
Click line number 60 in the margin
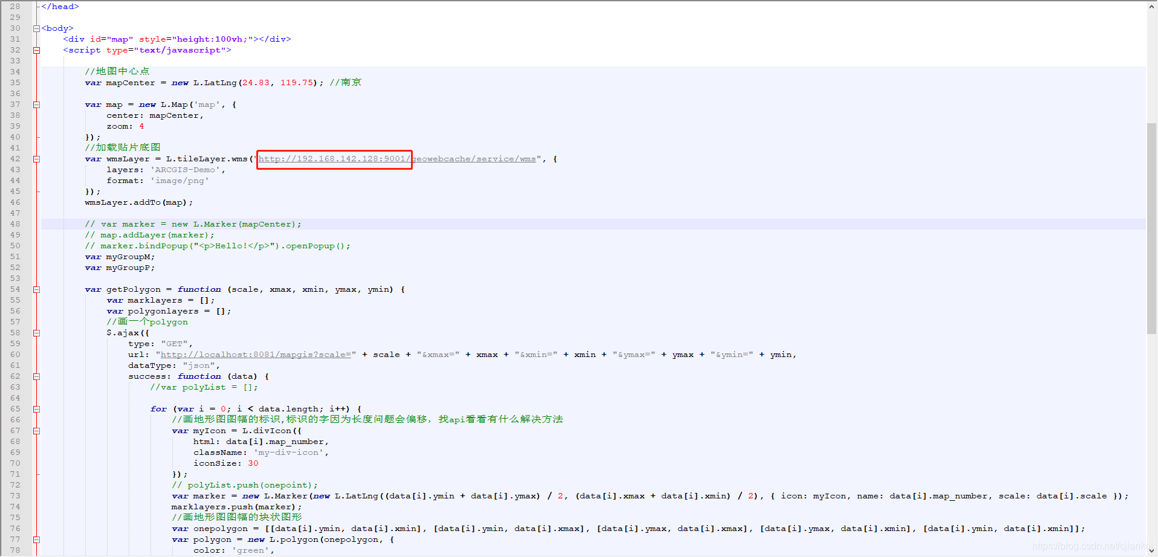click(x=15, y=355)
